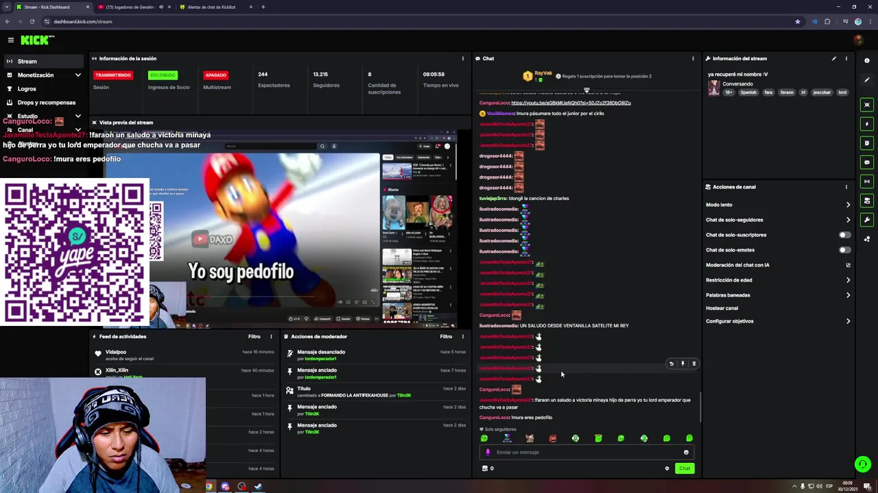The width and height of the screenshot is (878, 493).
Task: Expand the Estudio sidebar menu
Action: pos(43,116)
